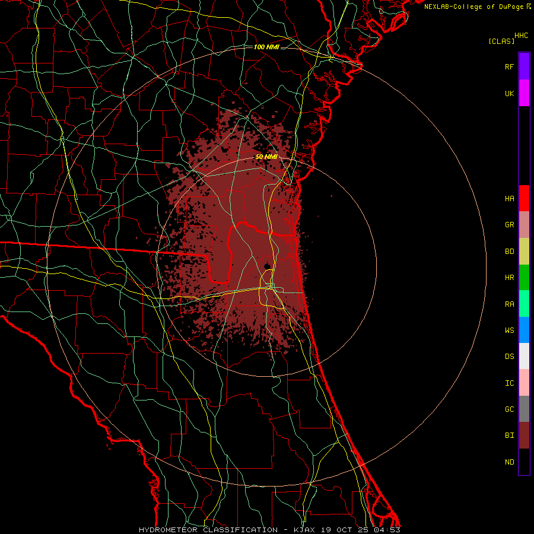Click the ND legend label
The height and width of the screenshot is (534, 534).
tap(509, 462)
